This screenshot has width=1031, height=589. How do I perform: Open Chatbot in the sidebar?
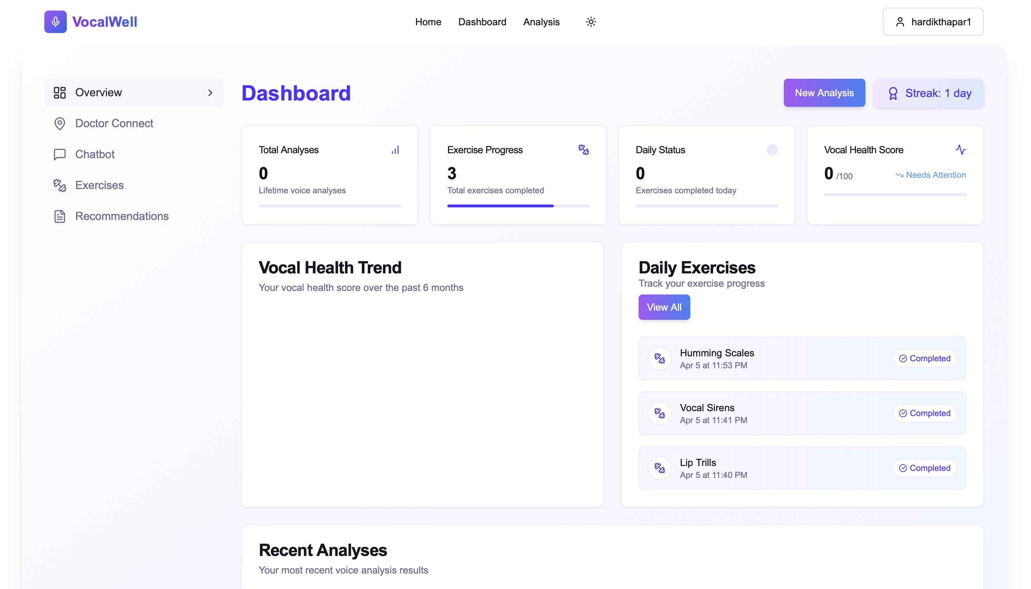click(95, 154)
